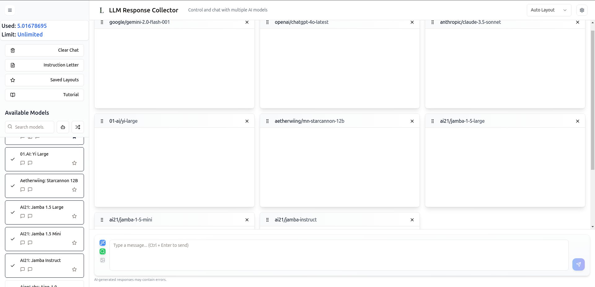595x287 pixels.
Task: Favorite the 01.AI: Yi Large model star
Action: tap(74, 163)
